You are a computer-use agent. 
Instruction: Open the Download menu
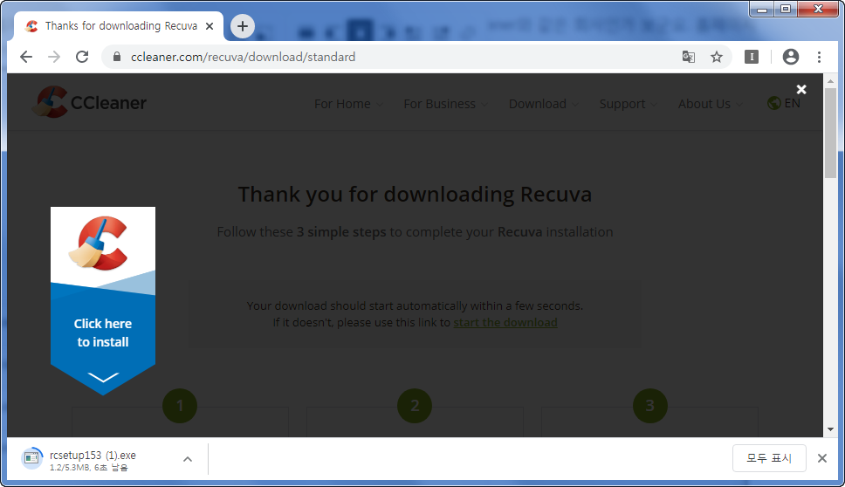[543, 104]
